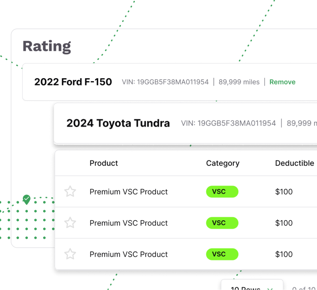Toggle the star on the third product row
The image size is (317, 290).
coord(70,254)
